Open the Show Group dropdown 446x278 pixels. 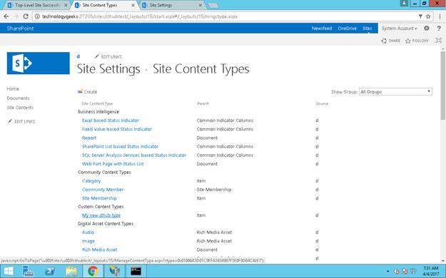point(395,91)
